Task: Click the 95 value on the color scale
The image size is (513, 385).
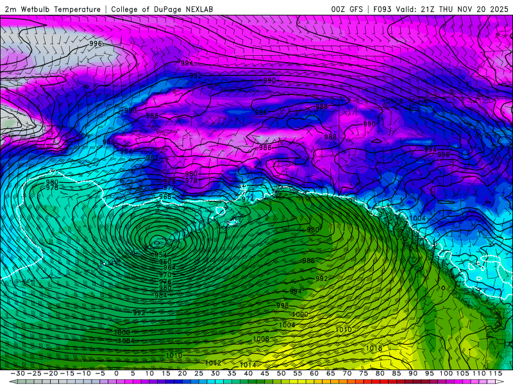Action: tap(429, 373)
